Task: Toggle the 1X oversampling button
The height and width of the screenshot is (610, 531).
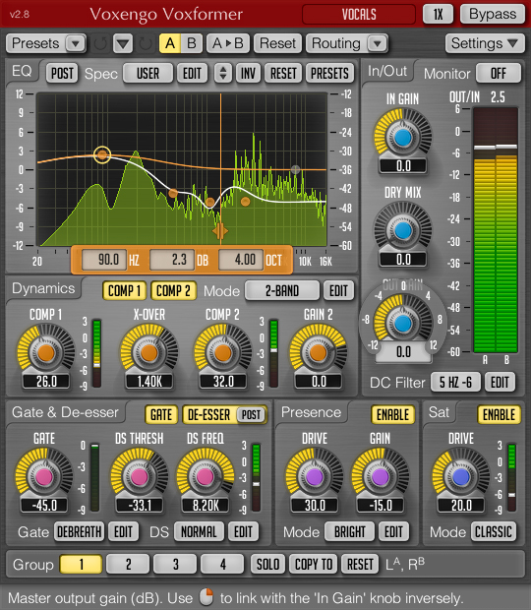Action: point(439,15)
